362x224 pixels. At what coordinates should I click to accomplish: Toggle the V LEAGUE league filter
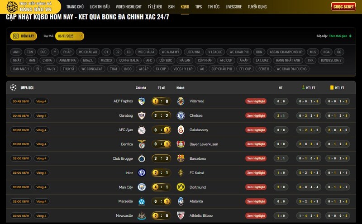[x=215, y=52]
